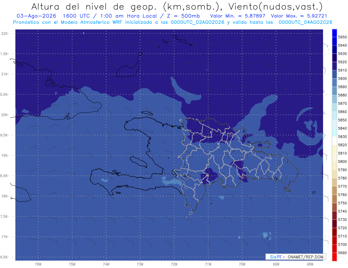Click the "20N" latitude label

coord(5,115)
